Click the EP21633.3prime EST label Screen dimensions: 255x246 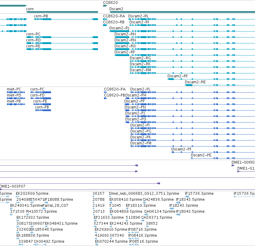[x=109, y=218]
